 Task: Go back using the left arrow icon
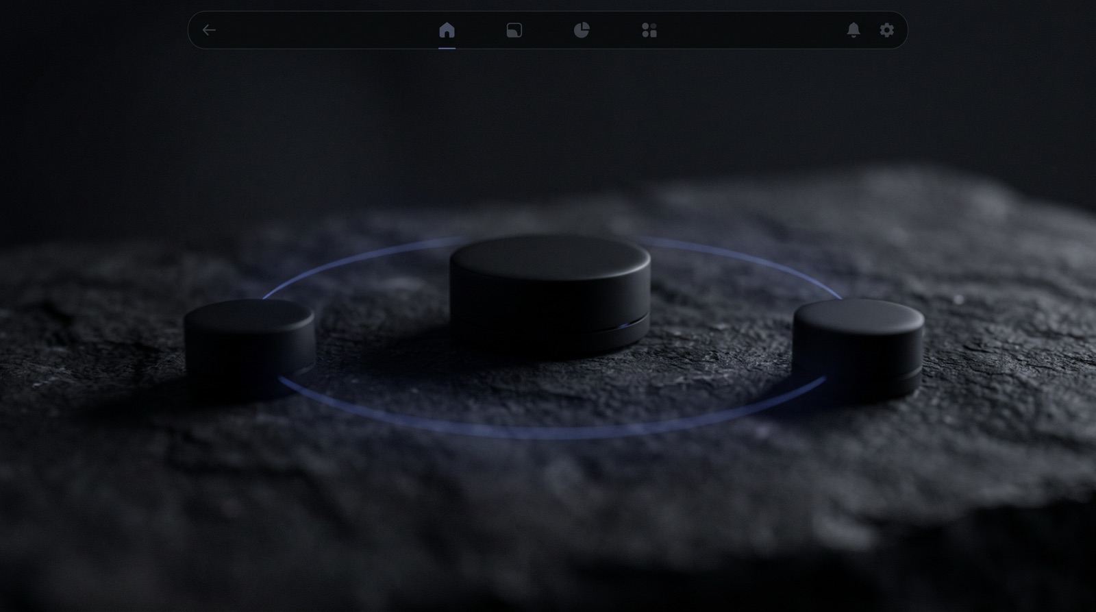(x=209, y=30)
